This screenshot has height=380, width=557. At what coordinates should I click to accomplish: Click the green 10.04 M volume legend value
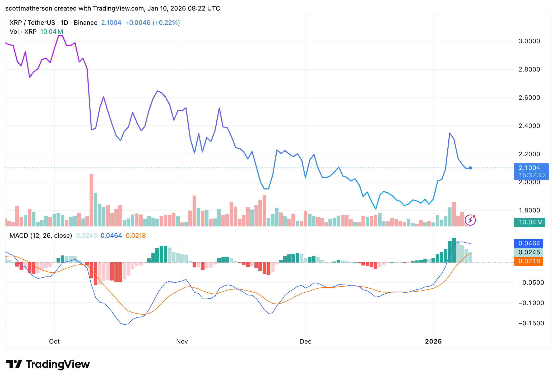click(52, 32)
